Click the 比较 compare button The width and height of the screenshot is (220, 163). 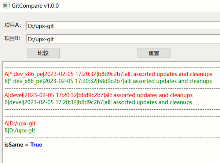43,53
